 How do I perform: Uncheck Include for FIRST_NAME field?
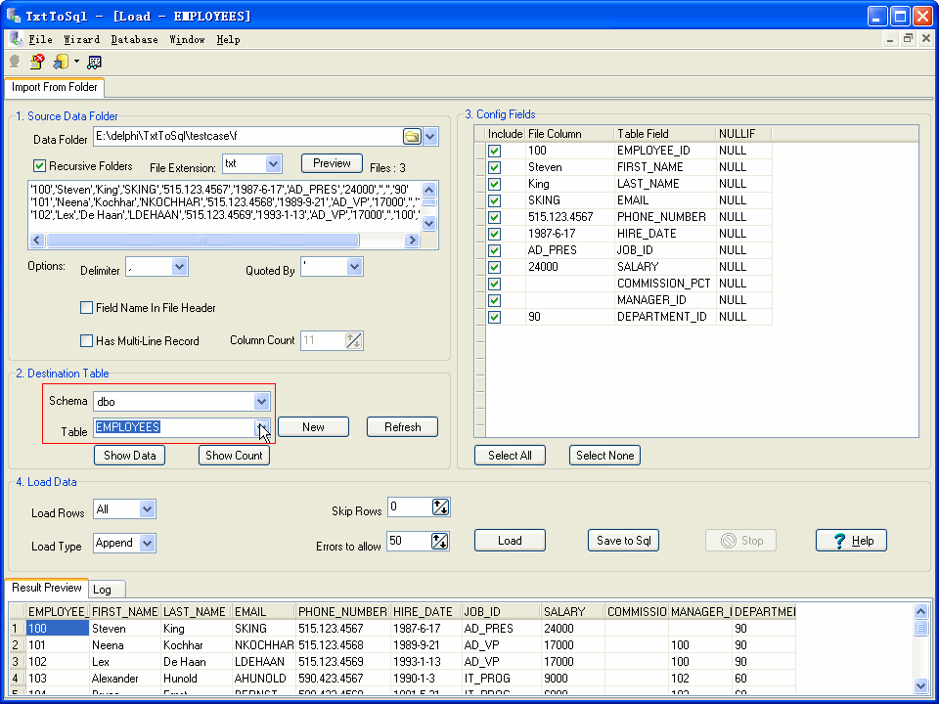coord(494,167)
